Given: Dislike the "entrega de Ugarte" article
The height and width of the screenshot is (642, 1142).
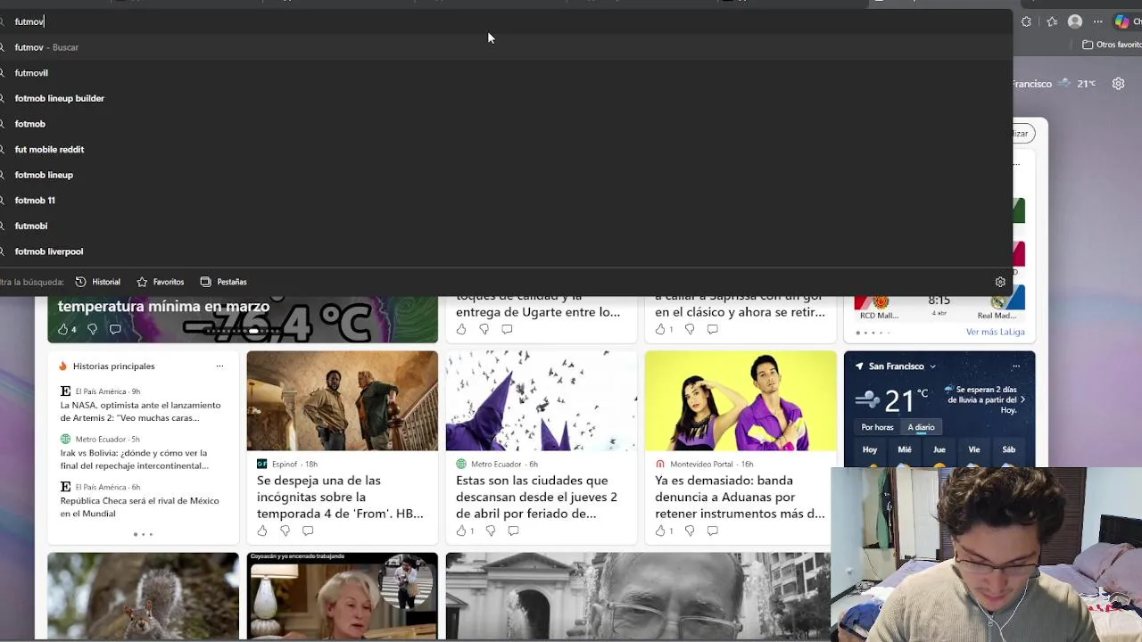Looking at the screenshot, I should point(484,329).
